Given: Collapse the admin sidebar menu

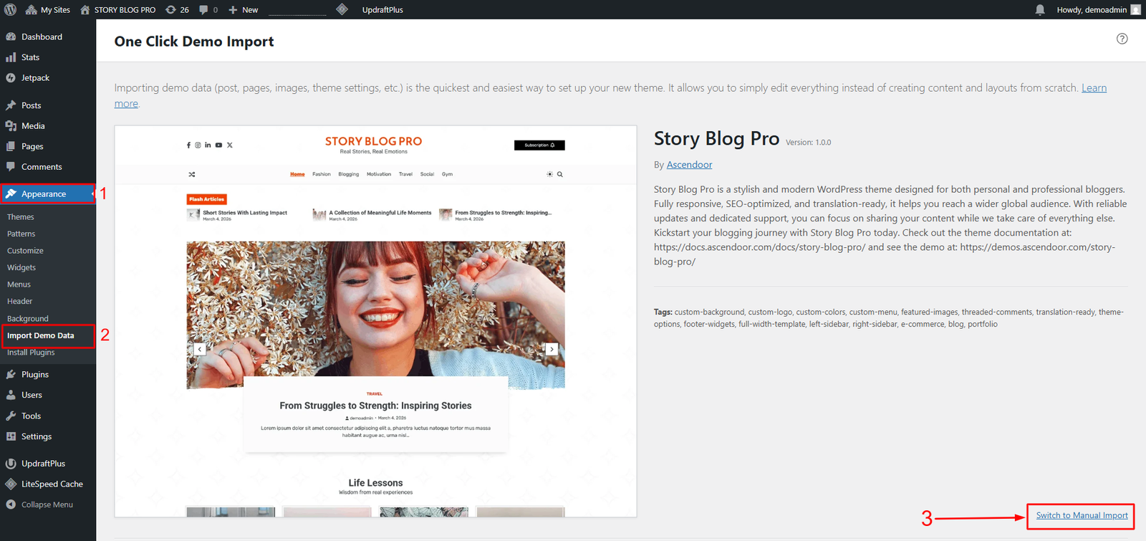Looking at the screenshot, I should click(x=47, y=505).
